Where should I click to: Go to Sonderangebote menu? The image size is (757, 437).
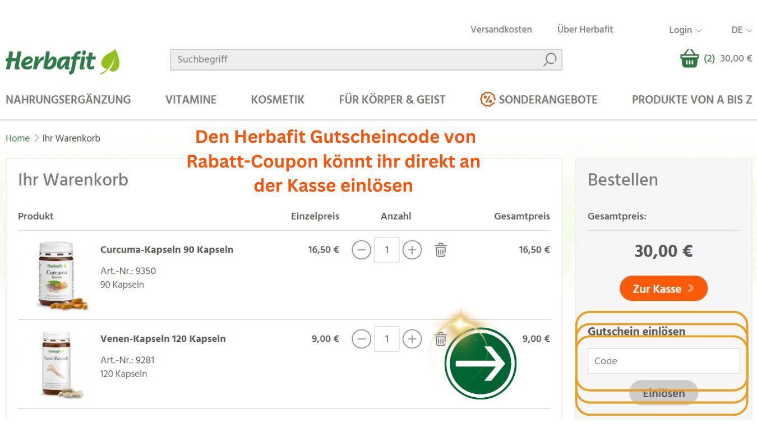point(538,100)
